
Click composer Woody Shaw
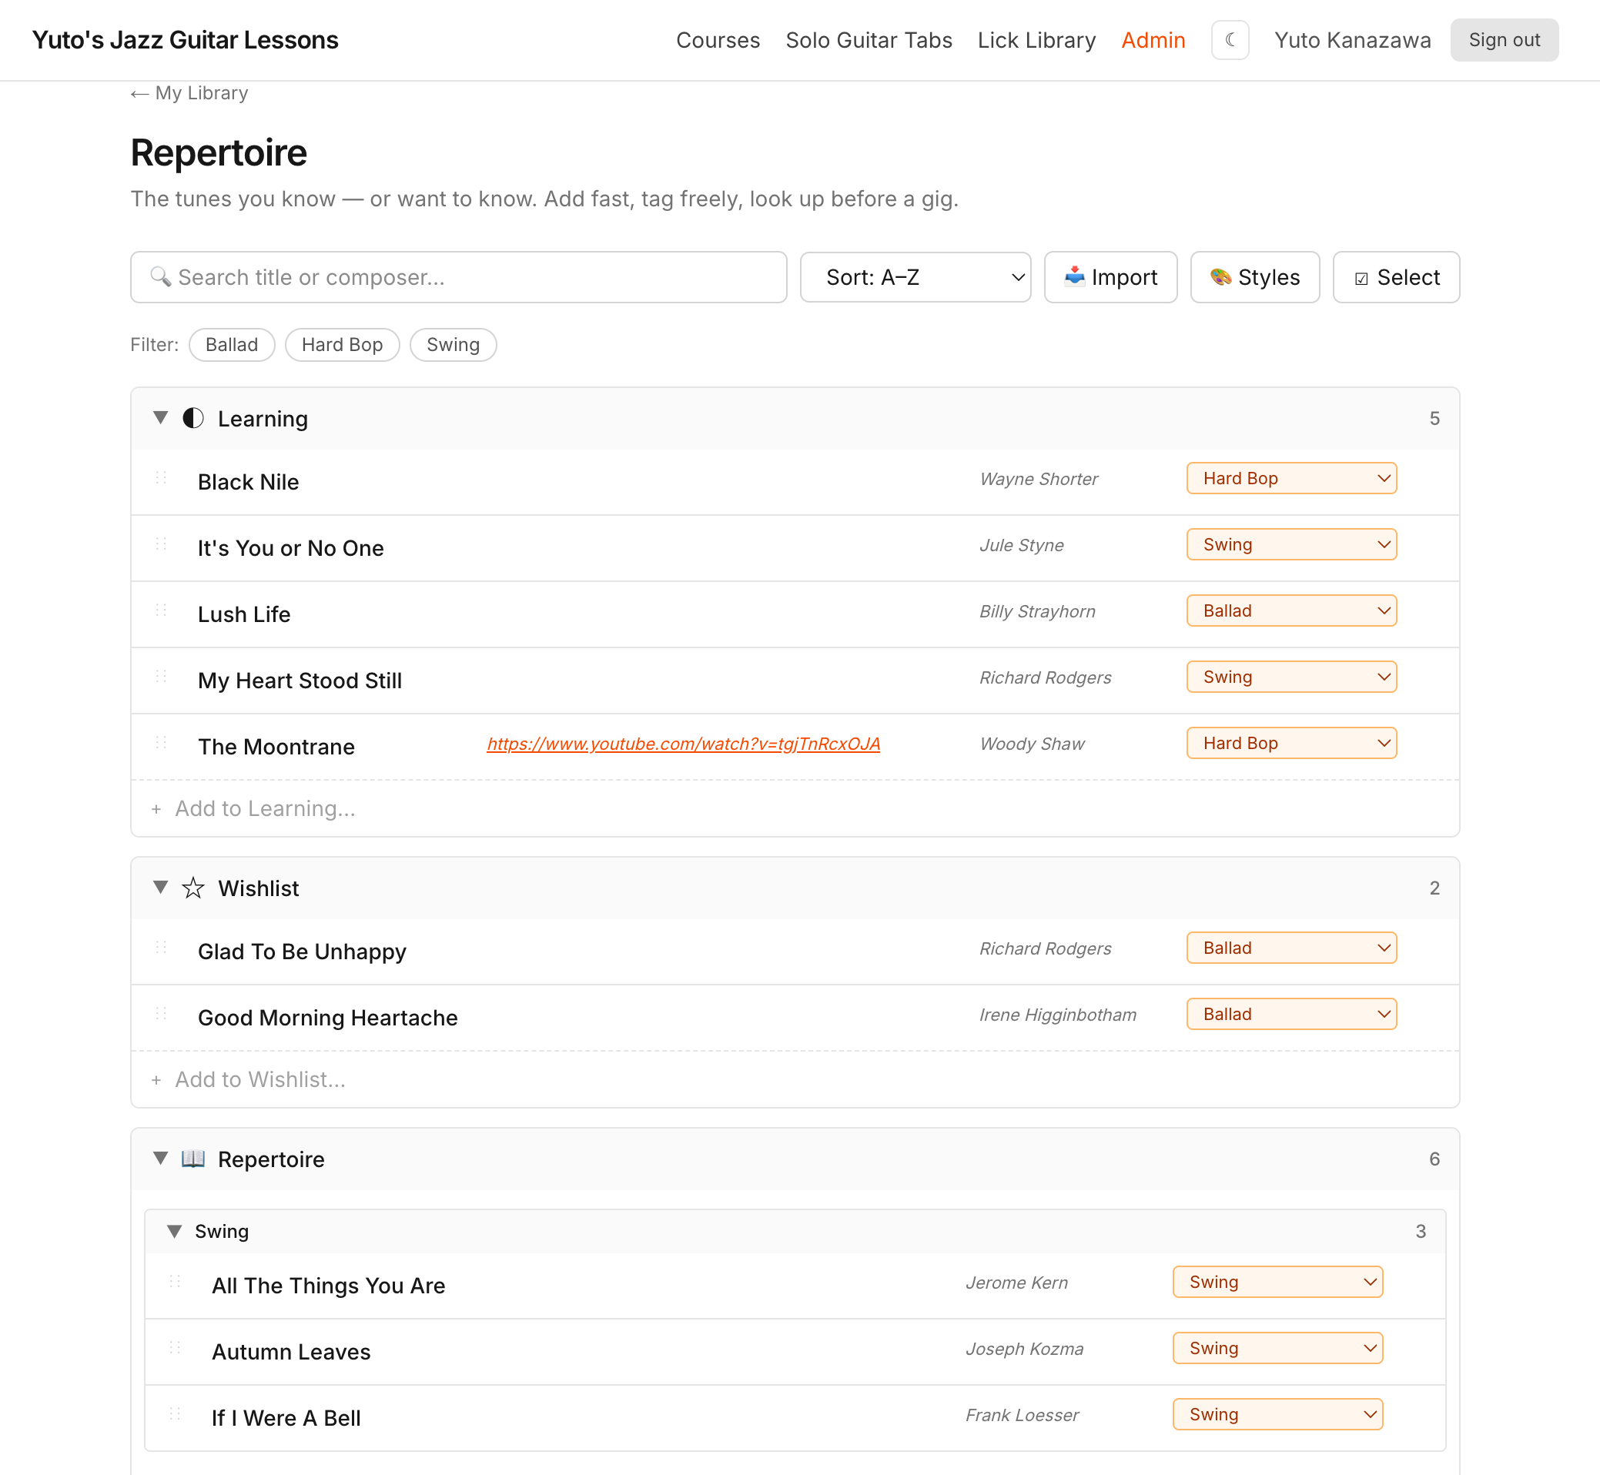pos(1033,744)
